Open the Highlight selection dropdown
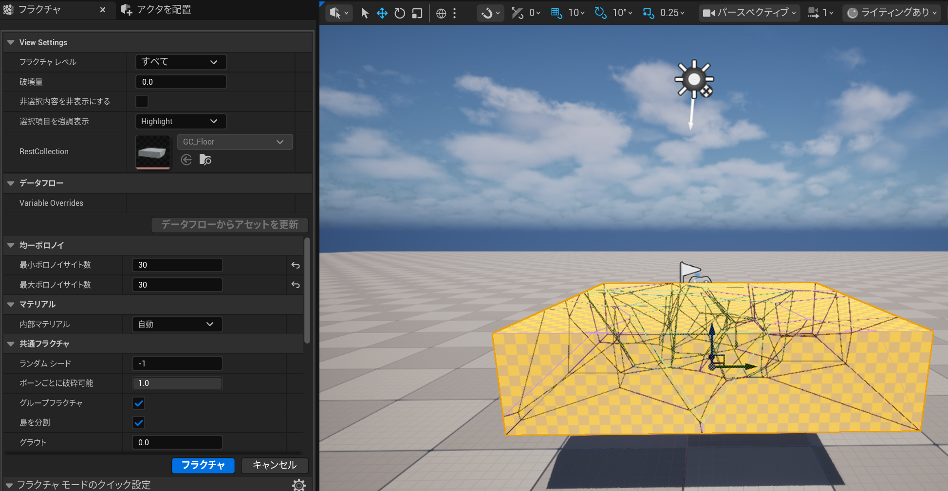The height and width of the screenshot is (491, 948). [180, 121]
